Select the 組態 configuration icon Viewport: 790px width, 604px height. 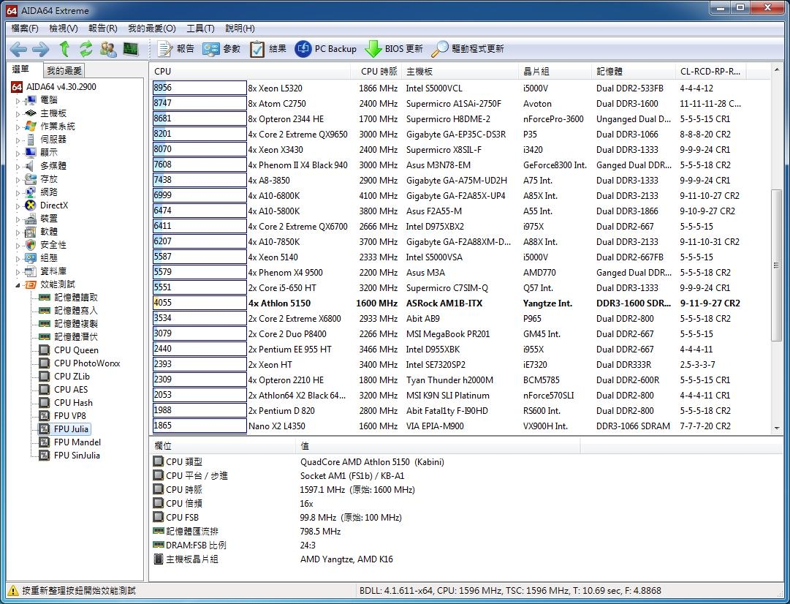pos(30,257)
